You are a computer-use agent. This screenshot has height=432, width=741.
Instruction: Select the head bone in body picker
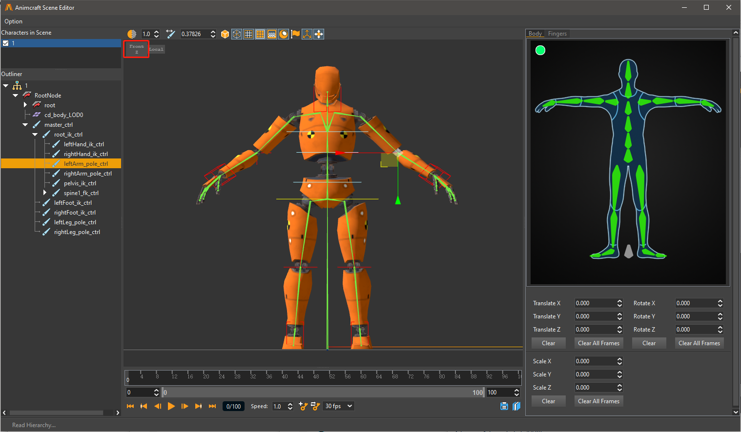point(628,72)
